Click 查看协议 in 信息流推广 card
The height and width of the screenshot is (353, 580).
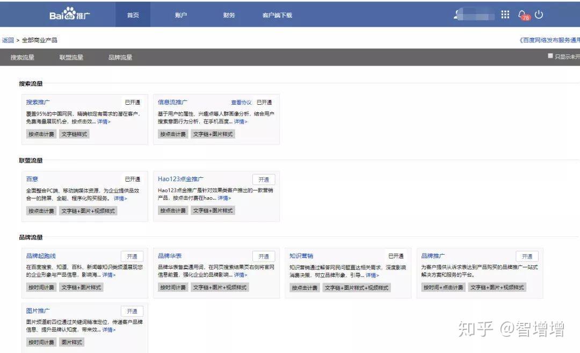click(241, 103)
